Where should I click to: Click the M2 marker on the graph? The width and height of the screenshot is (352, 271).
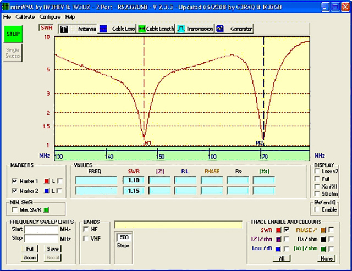point(259,143)
